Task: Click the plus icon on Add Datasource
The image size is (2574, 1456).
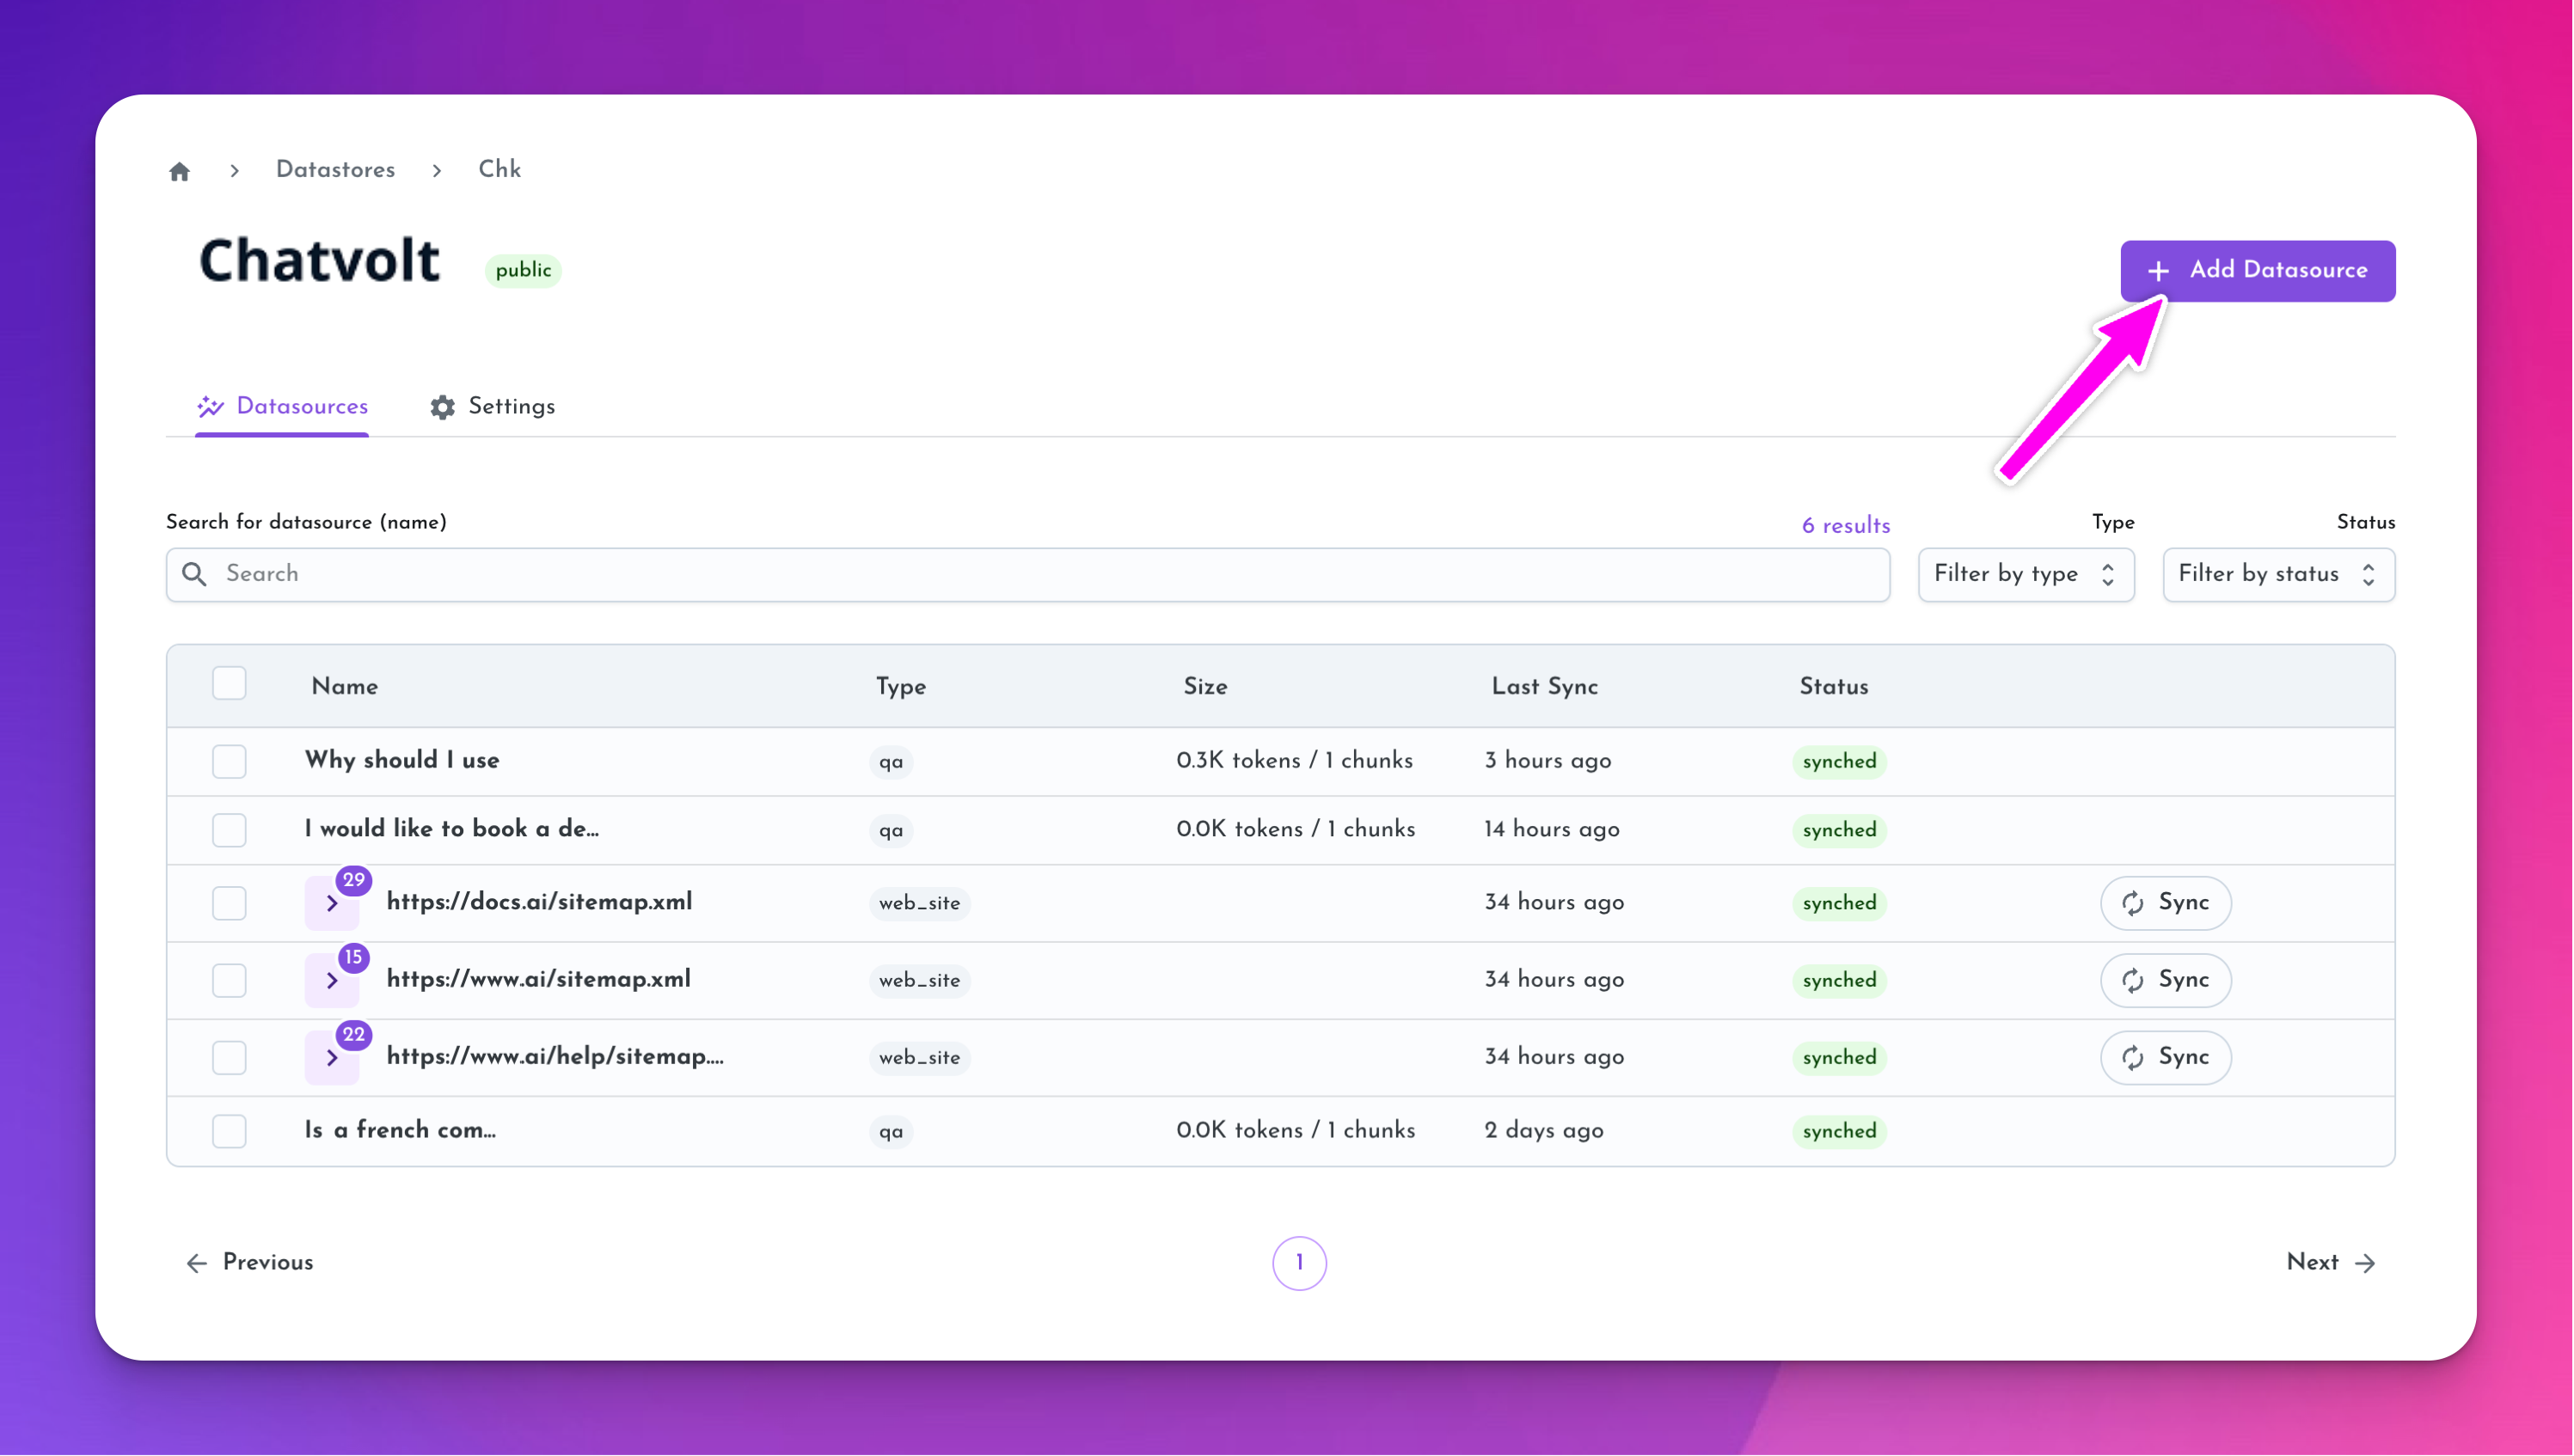Action: coord(2159,271)
